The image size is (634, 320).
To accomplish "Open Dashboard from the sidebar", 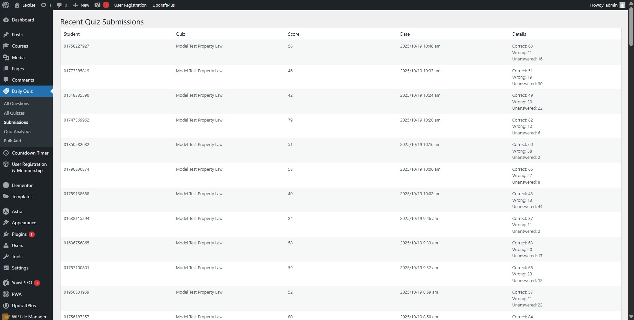I will tap(23, 20).
